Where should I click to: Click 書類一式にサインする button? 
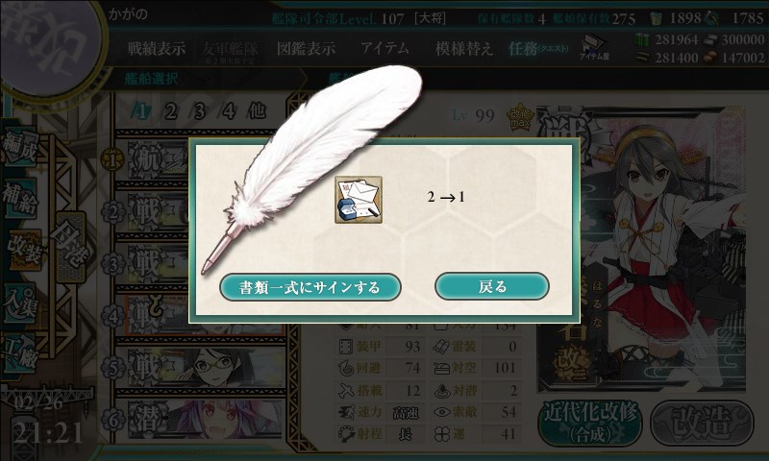click(310, 287)
